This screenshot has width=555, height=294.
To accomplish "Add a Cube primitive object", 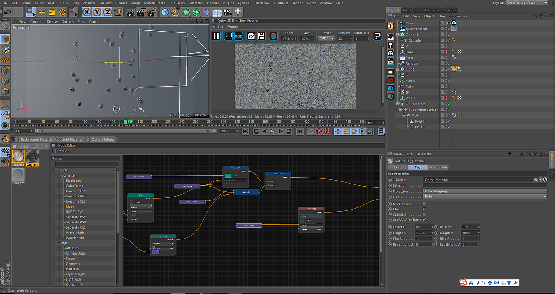I will pyautogui.click(x=165, y=12).
